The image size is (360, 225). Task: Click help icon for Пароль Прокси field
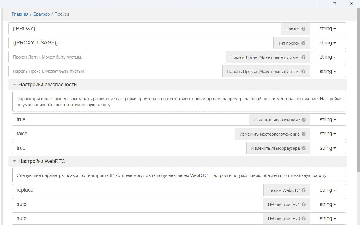click(303, 72)
